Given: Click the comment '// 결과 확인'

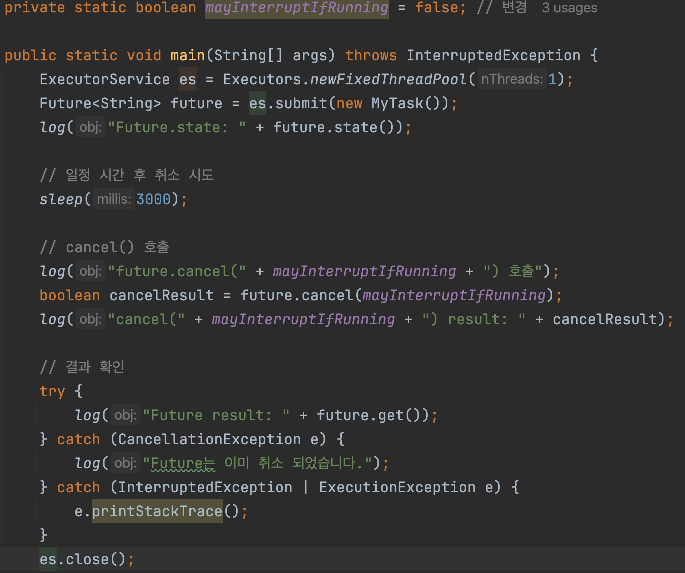Looking at the screenshot, I should [x=82, y=368].
